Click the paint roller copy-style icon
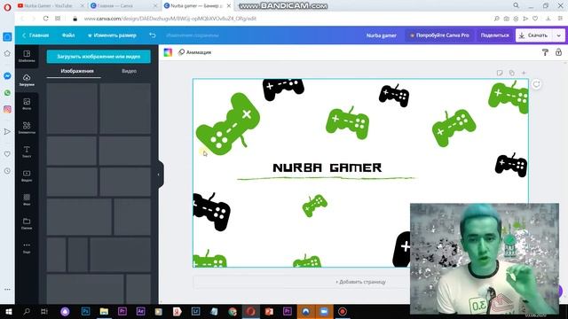The height and width of the screenshot is (319, 568). click(545, 52)
